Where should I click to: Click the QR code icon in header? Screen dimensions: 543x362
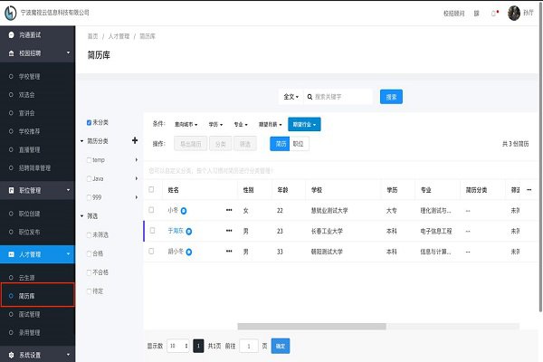[477, 14]
